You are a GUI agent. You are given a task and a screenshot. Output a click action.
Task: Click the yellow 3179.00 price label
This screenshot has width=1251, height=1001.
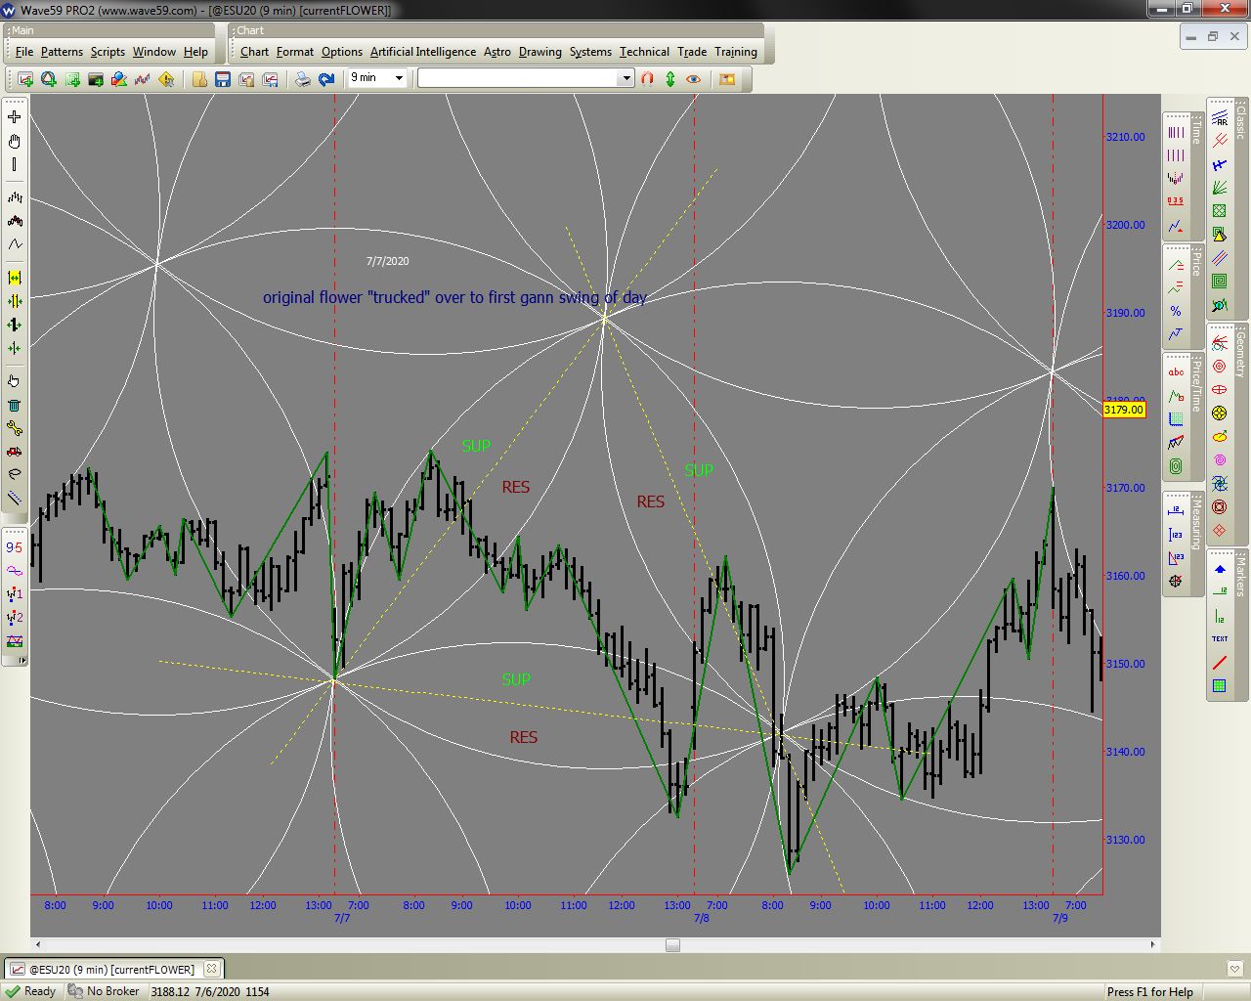[1124, 410]
